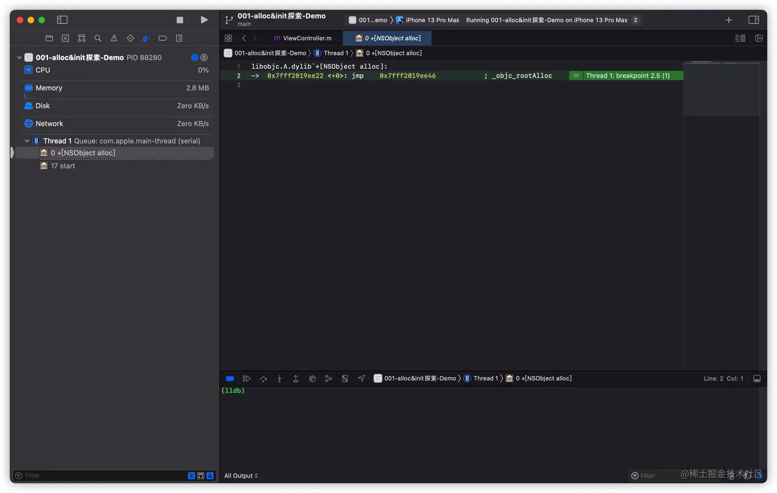Screen dimensions: 777x493
Task: Add editor on right icon
Action: pyautogui.click(x=758, y=38)
